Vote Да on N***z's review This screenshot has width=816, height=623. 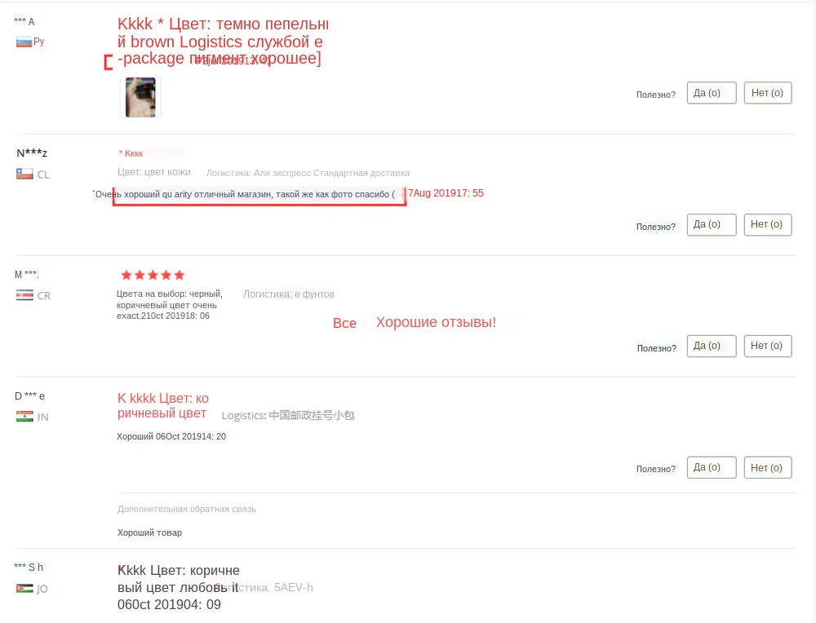click(712, 224)
